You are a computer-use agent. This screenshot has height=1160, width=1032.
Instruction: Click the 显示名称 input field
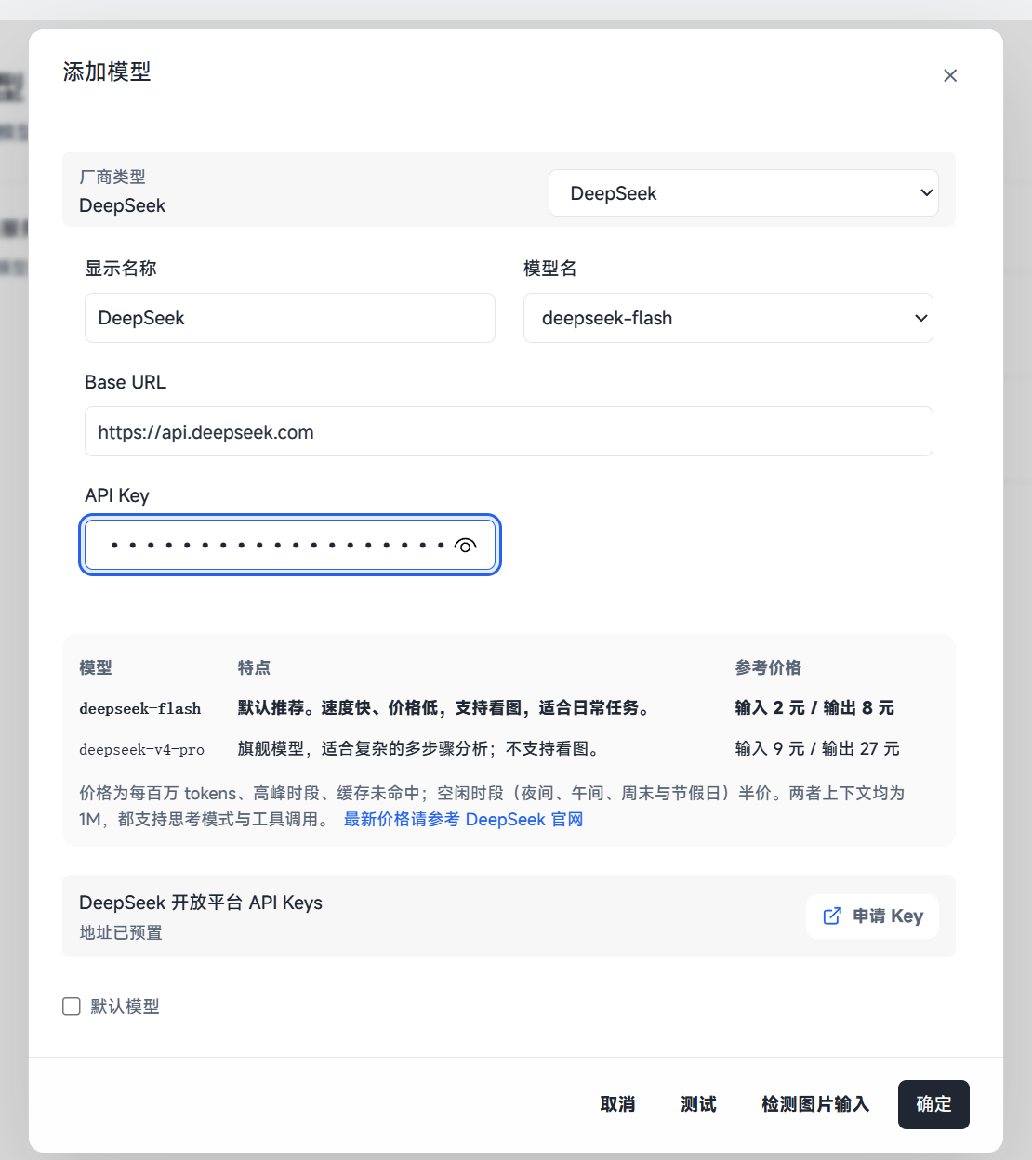[x=290, y=318]
